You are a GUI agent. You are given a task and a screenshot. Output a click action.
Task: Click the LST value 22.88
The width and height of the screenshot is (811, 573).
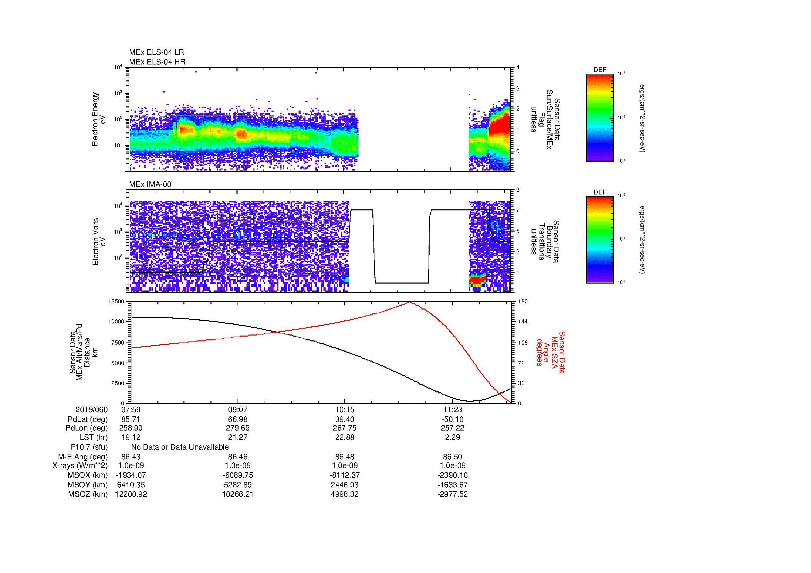345,437
